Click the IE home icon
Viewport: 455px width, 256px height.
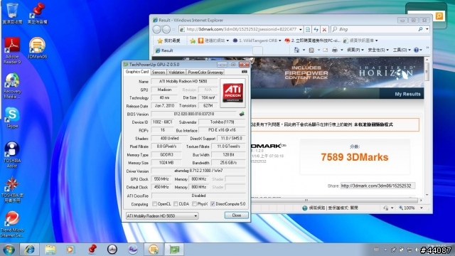click(296, 50)
